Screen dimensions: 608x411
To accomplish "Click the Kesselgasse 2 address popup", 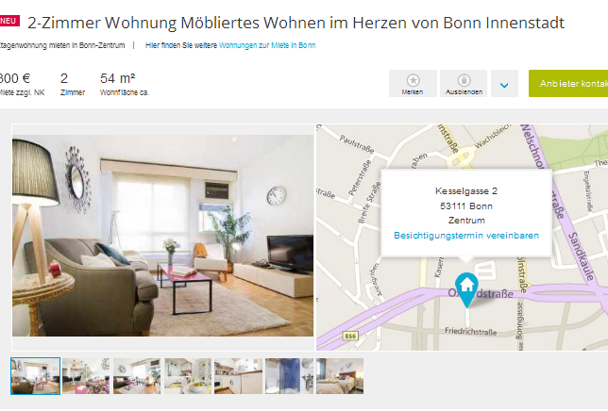I will pyautogui.click(x=466, y=213).
